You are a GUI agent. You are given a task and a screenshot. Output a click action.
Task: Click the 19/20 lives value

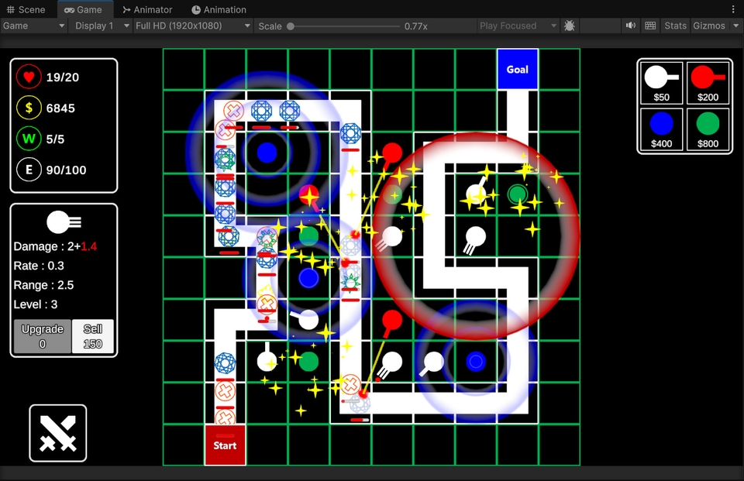point(63,77)
